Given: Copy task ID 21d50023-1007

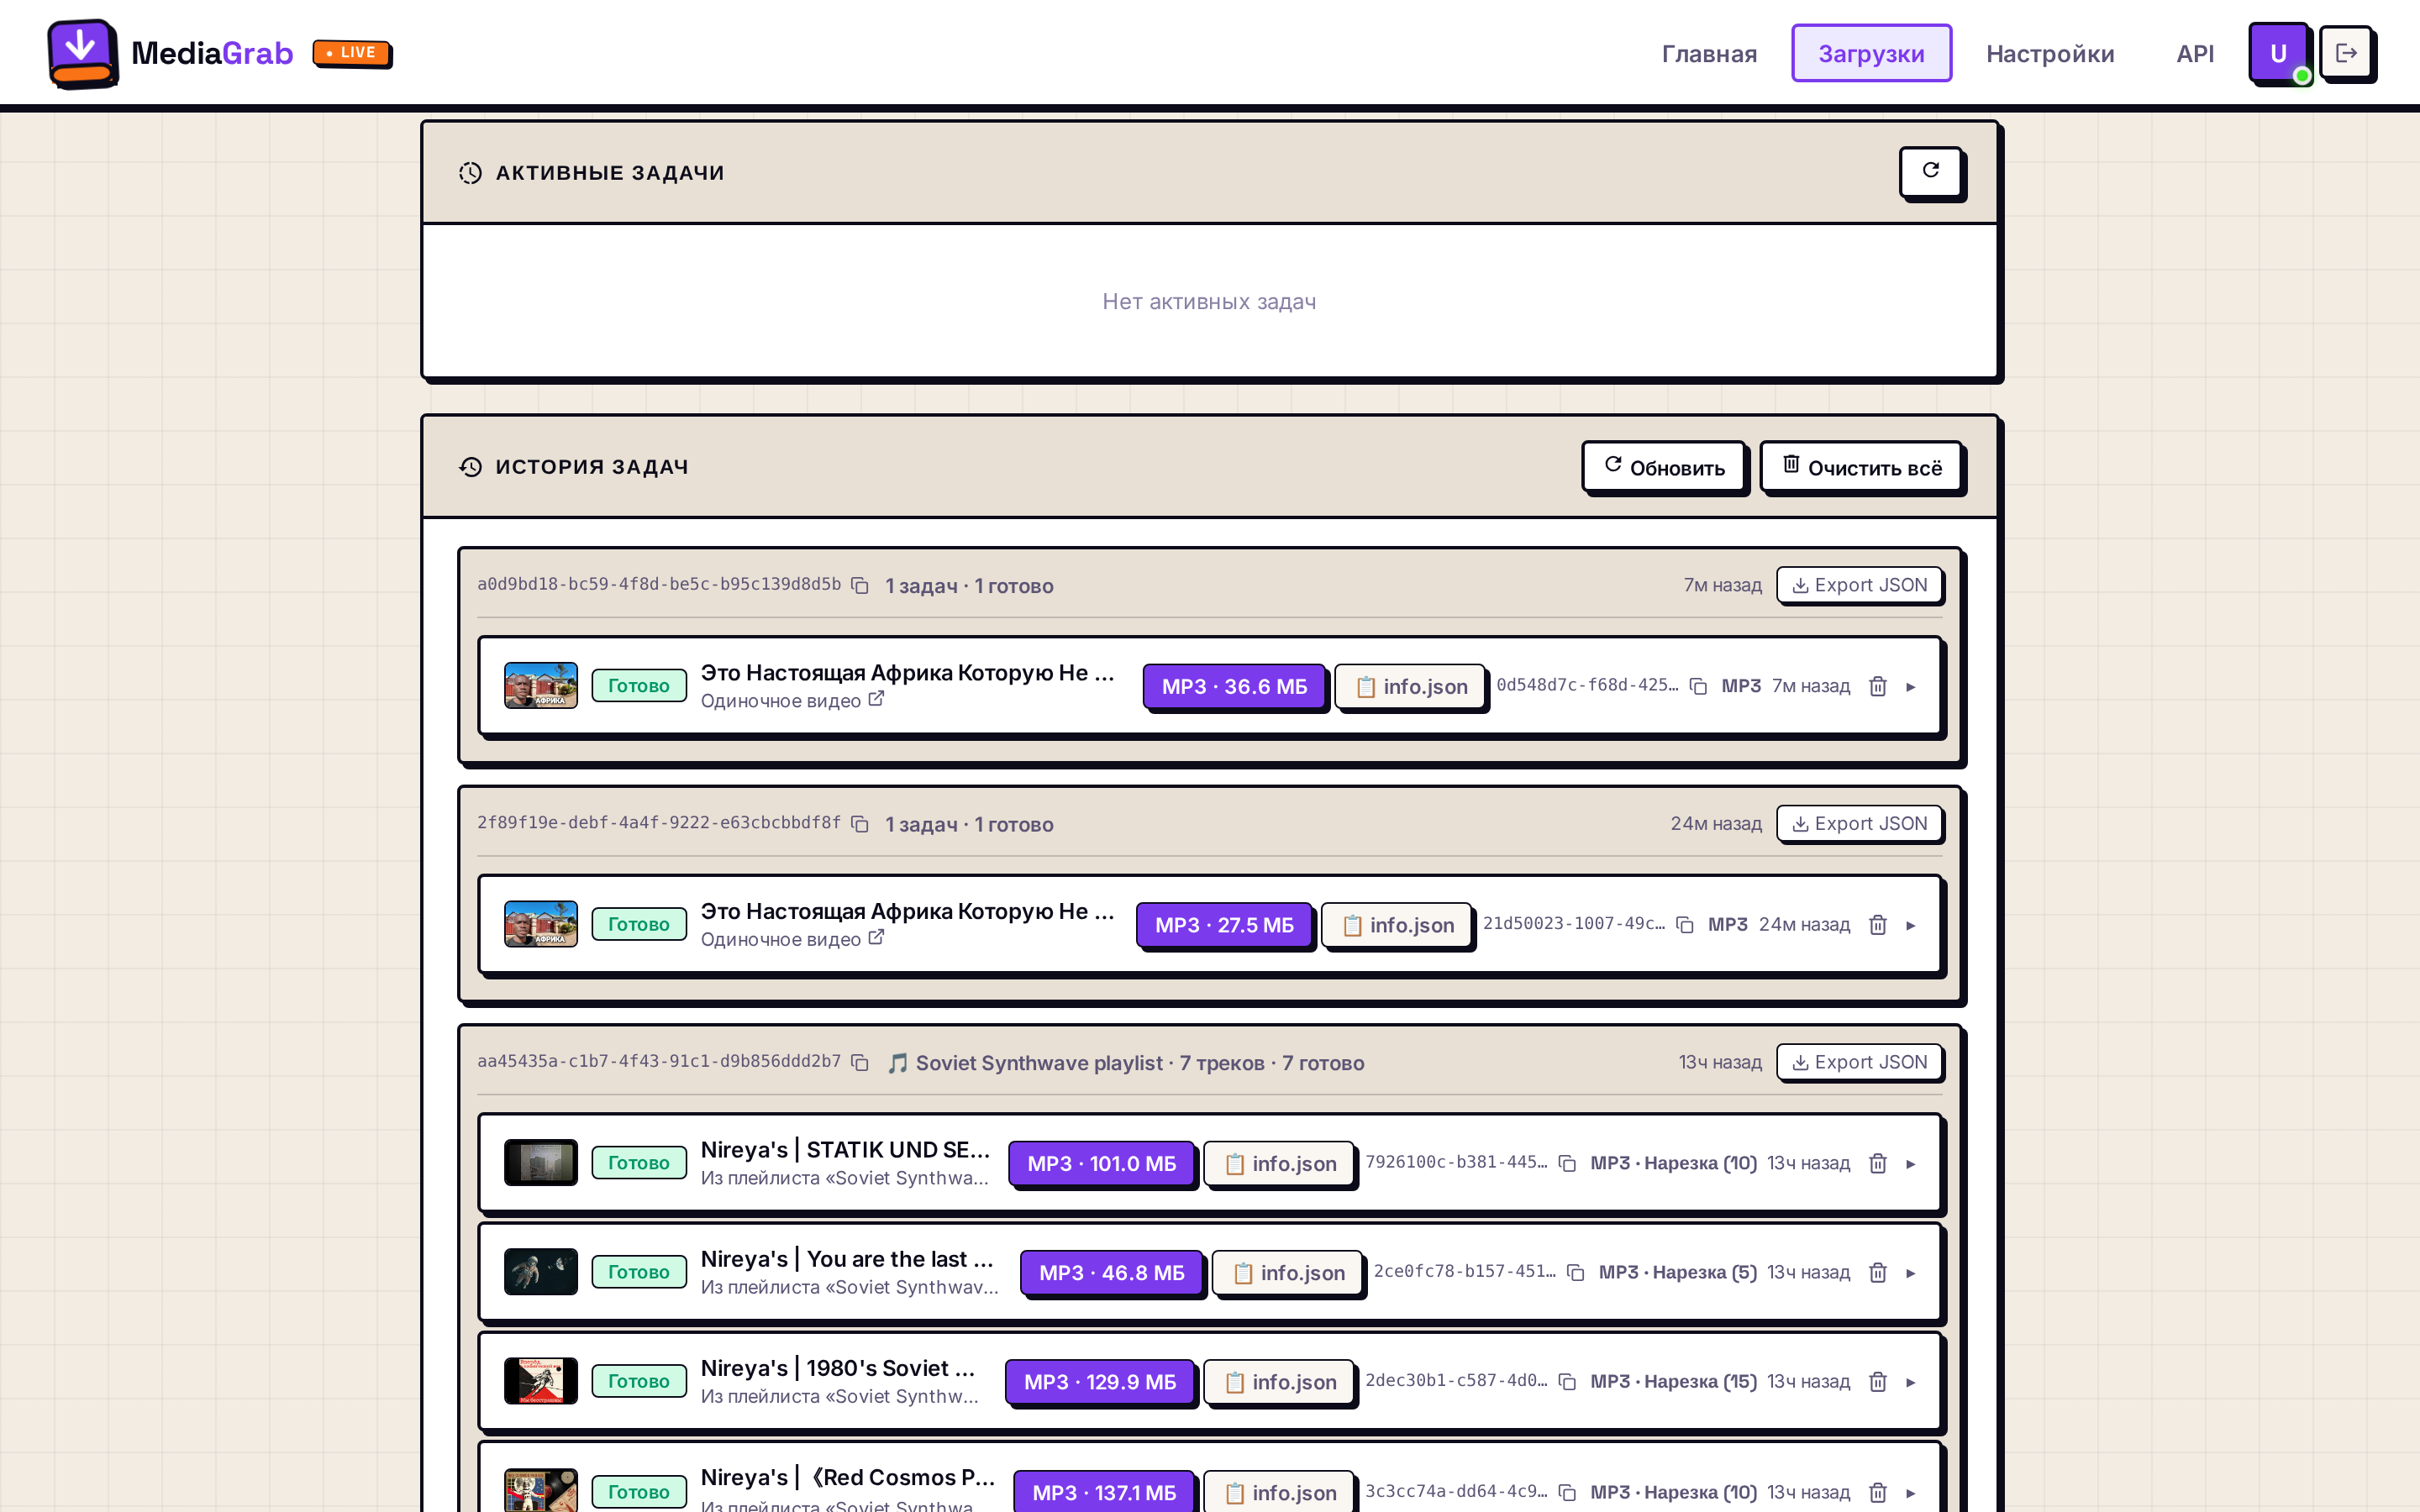Looking at the screenshot, I should pyautogui.click(x=1685, y=925).
